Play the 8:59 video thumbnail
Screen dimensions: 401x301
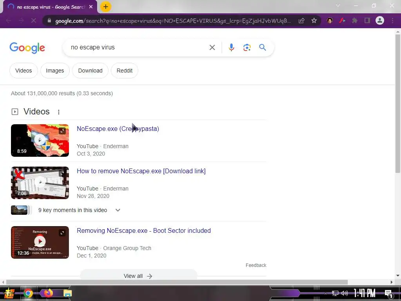pyautogui.click(x=40, y=141)
